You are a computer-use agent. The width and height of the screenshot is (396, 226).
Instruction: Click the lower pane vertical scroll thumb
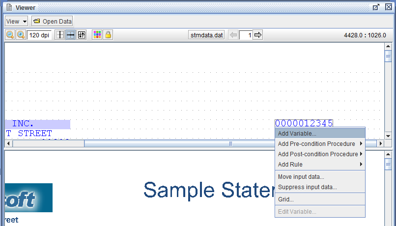coord(388,165)
